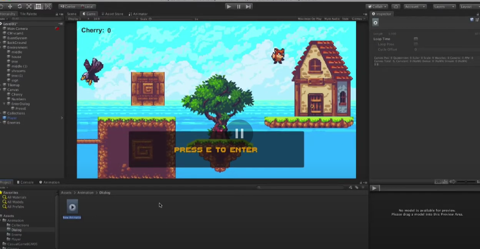
Task: Go to Animation in the breadcrumb path
Action: click(85, 193)
